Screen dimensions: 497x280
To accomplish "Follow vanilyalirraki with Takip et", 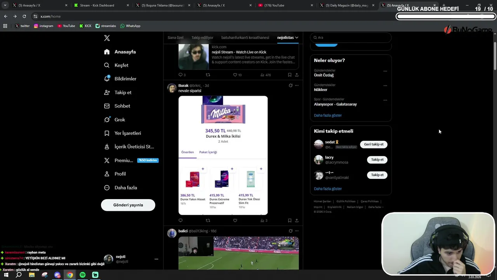I will pyautogui.click(x=377, y=175).
